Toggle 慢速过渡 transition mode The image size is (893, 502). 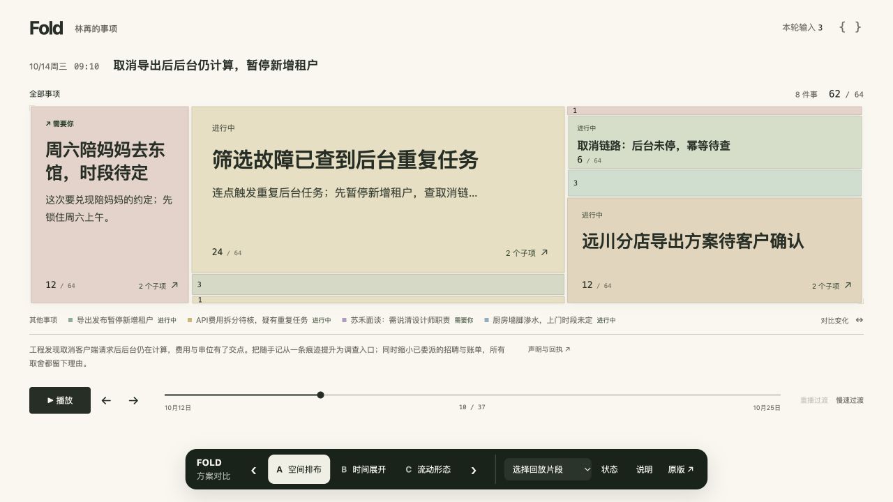tap(850, 400)
